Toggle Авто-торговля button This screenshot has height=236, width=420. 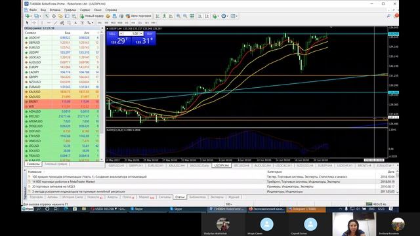[138, 16]
